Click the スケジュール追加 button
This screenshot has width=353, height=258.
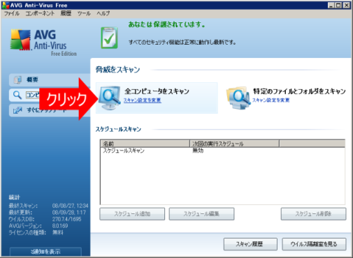click(132, 214)
